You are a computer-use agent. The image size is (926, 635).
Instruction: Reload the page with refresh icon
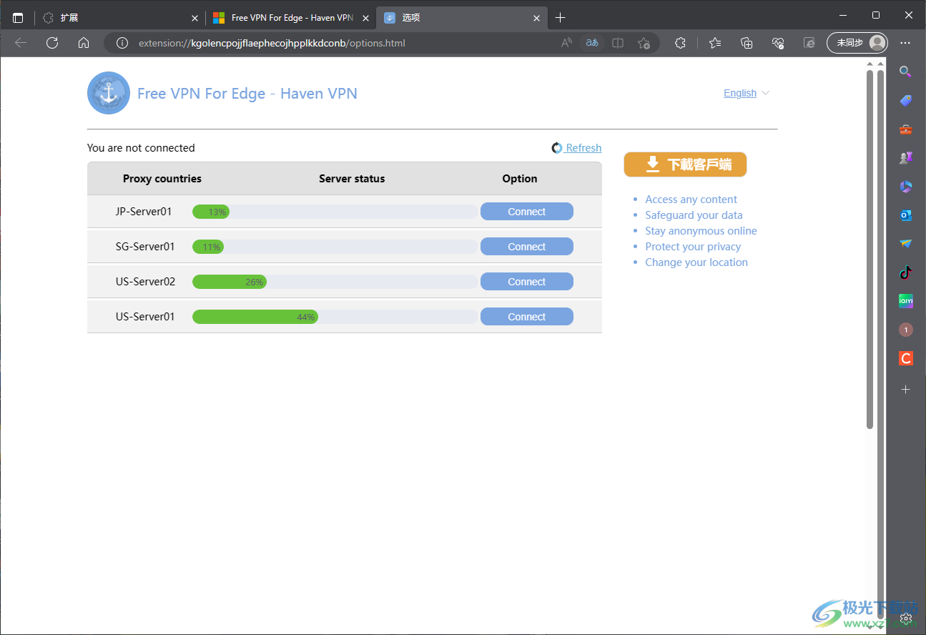pyautogui.click(x=52, y=43)
